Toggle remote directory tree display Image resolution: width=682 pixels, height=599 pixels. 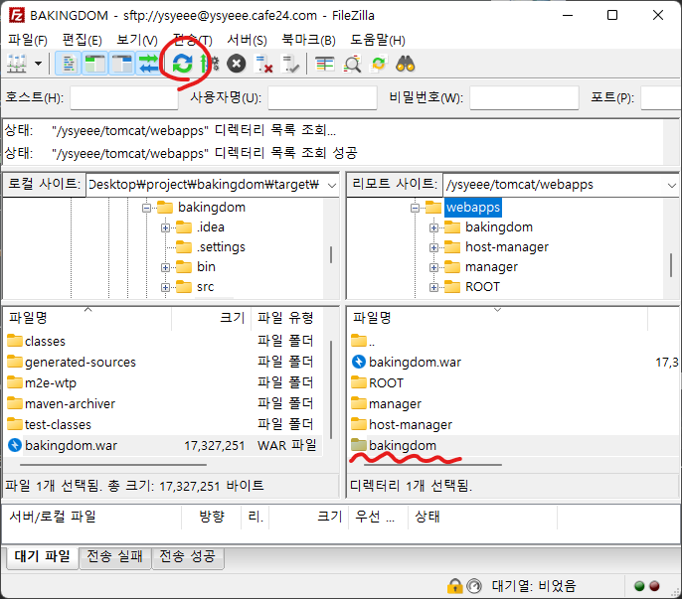(121, 64)
